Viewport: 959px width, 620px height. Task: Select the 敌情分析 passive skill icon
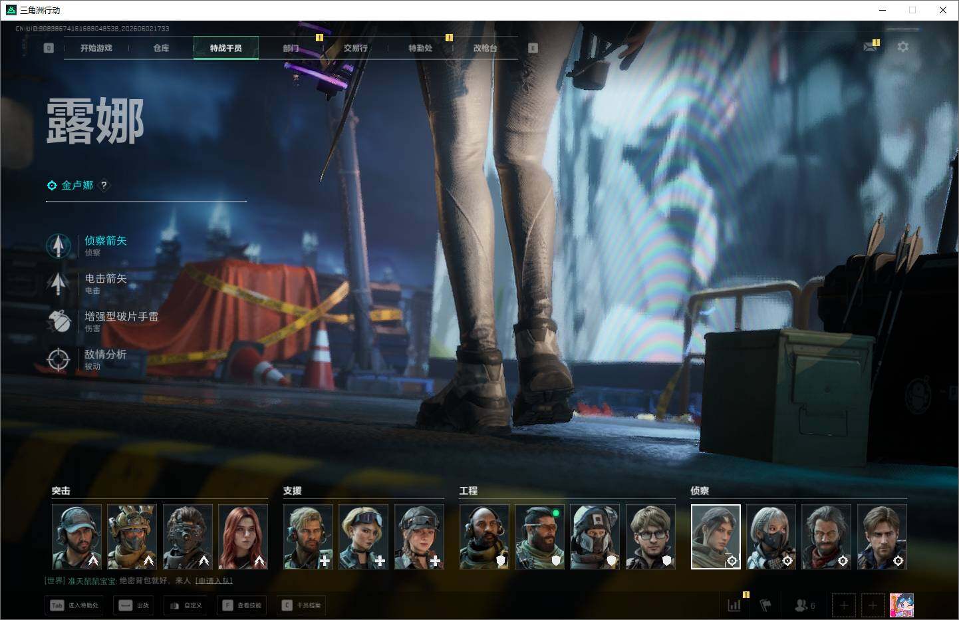coord(59,359)
